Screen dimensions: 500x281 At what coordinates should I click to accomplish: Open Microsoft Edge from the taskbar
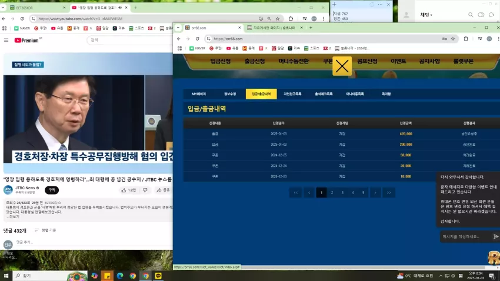pos(120,276)
